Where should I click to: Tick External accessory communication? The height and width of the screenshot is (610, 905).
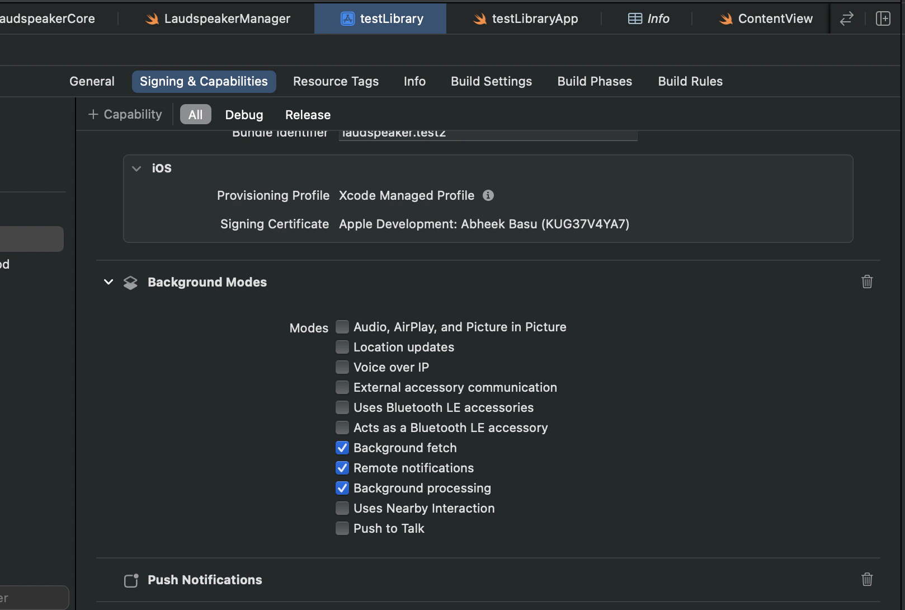point(342,387)
